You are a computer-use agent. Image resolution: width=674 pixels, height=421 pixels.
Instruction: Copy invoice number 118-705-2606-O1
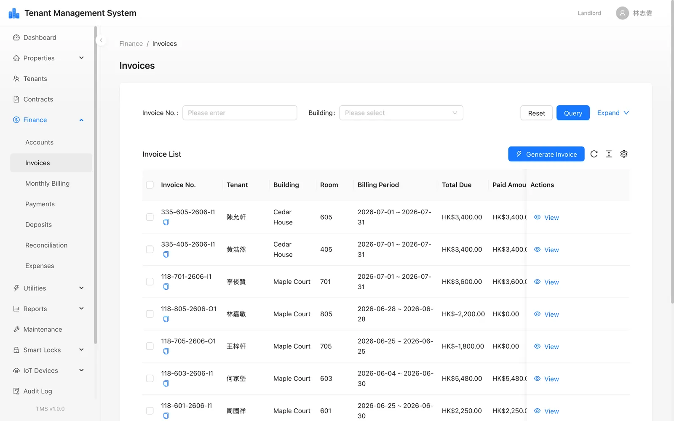pyautogui.click(x=166, y=352)
